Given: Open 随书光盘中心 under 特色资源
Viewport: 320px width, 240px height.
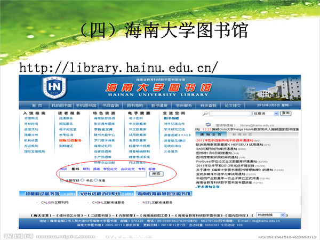Looking at the screenshot, I should [x=105, y=135].
